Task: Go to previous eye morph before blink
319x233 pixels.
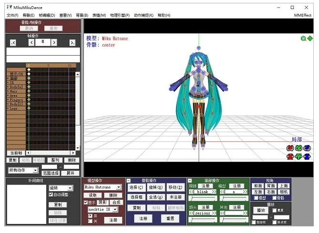Action: [x=191, y=192]
